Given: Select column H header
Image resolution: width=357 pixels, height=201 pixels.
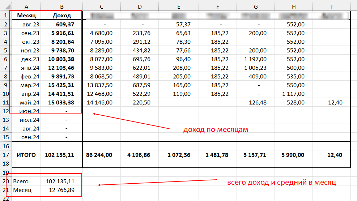Looking at the screenshot, I should pos(294,7).
